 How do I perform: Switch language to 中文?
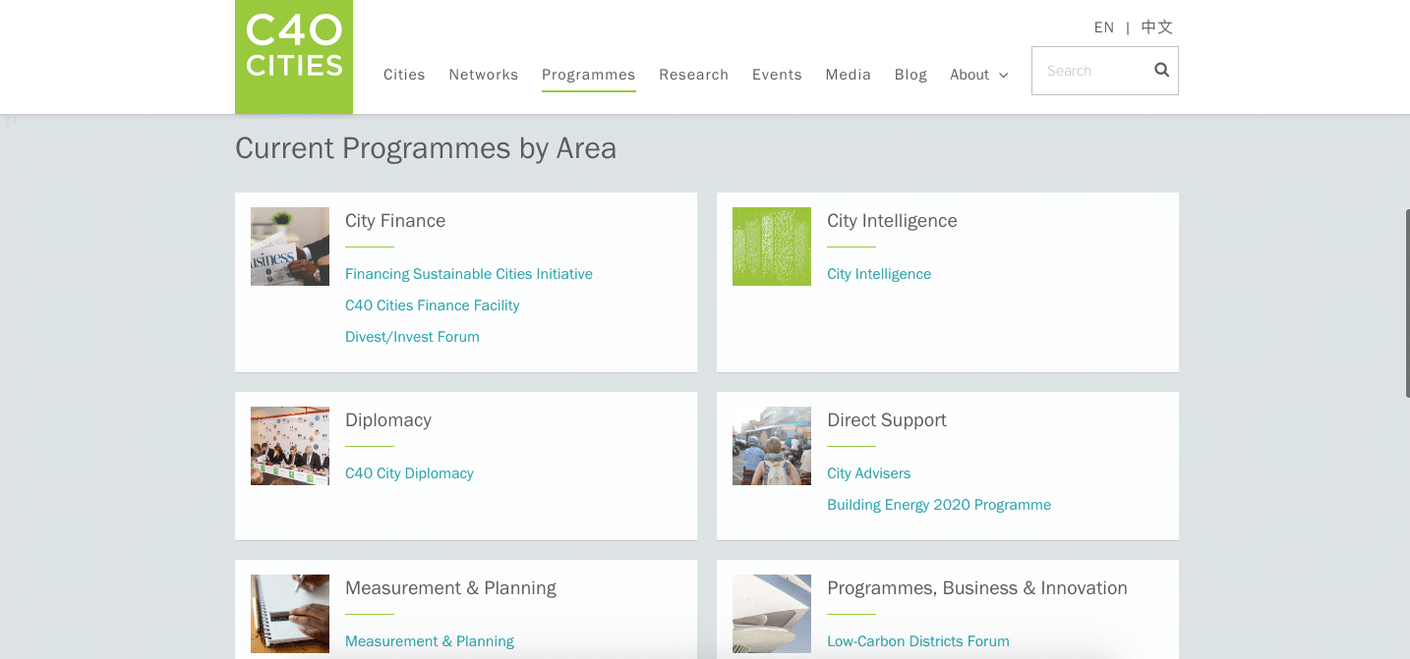coord(1157,27)
